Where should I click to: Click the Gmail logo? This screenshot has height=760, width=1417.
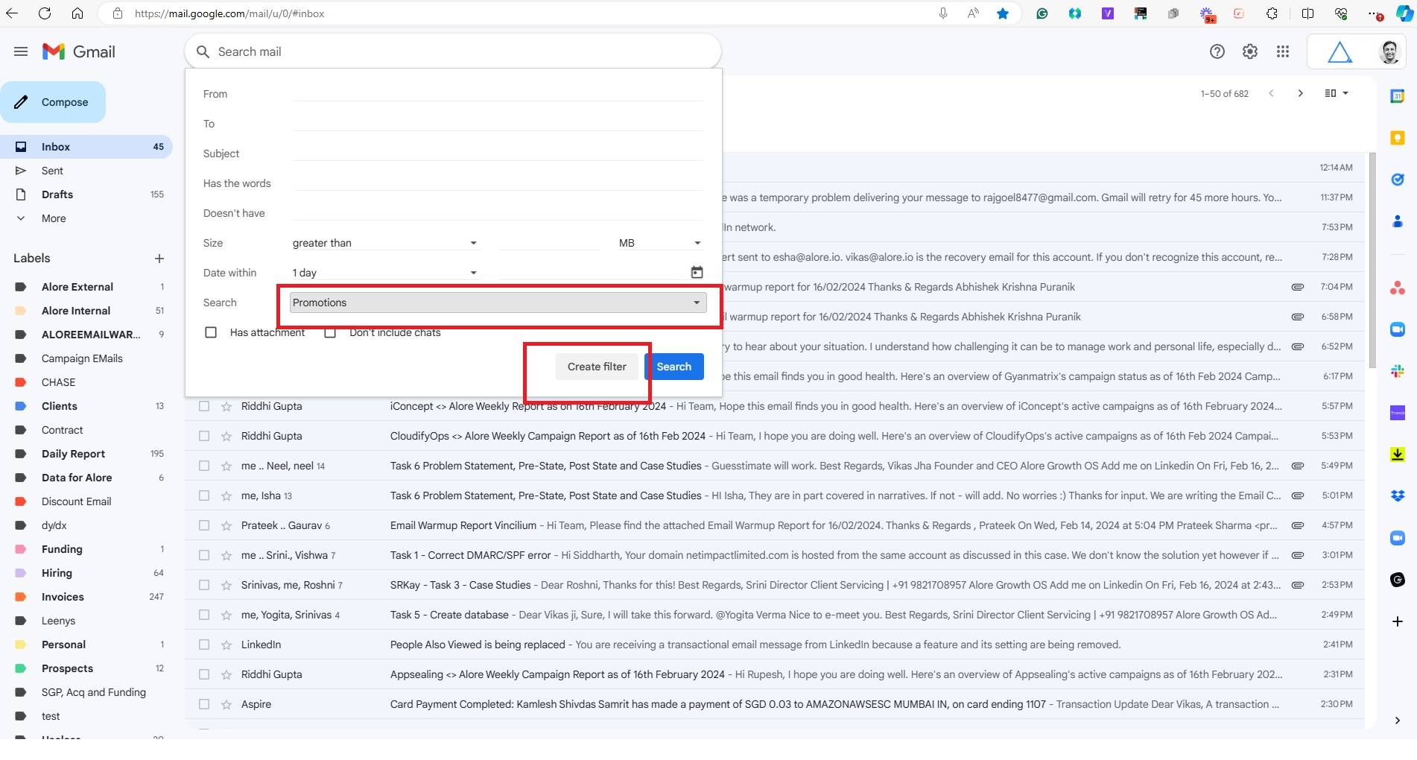coord(79,51)
